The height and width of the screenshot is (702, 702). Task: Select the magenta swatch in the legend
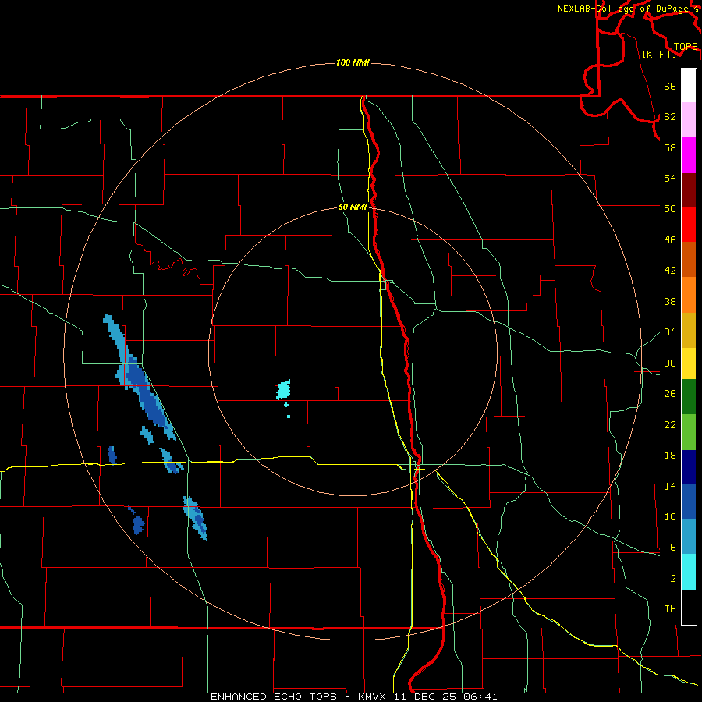click(689, 155)
